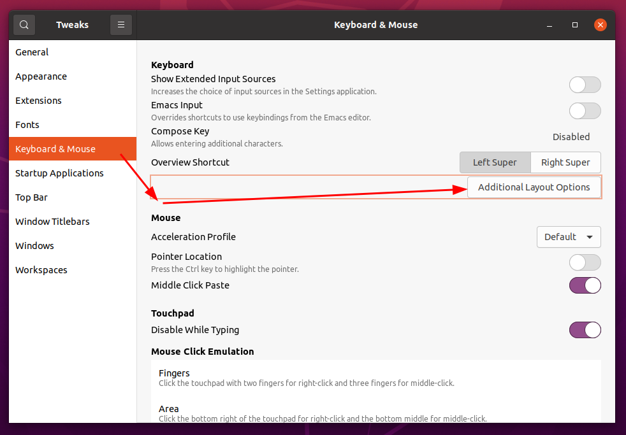Screen dimensions: 626x435
Task: Open the hamburger menu in header
Action: 121,25
